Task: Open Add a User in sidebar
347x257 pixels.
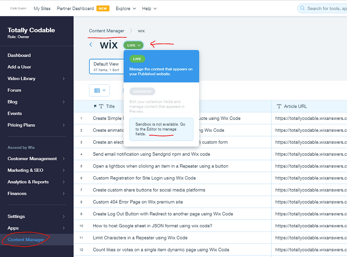Action: (x=19, y=67)
